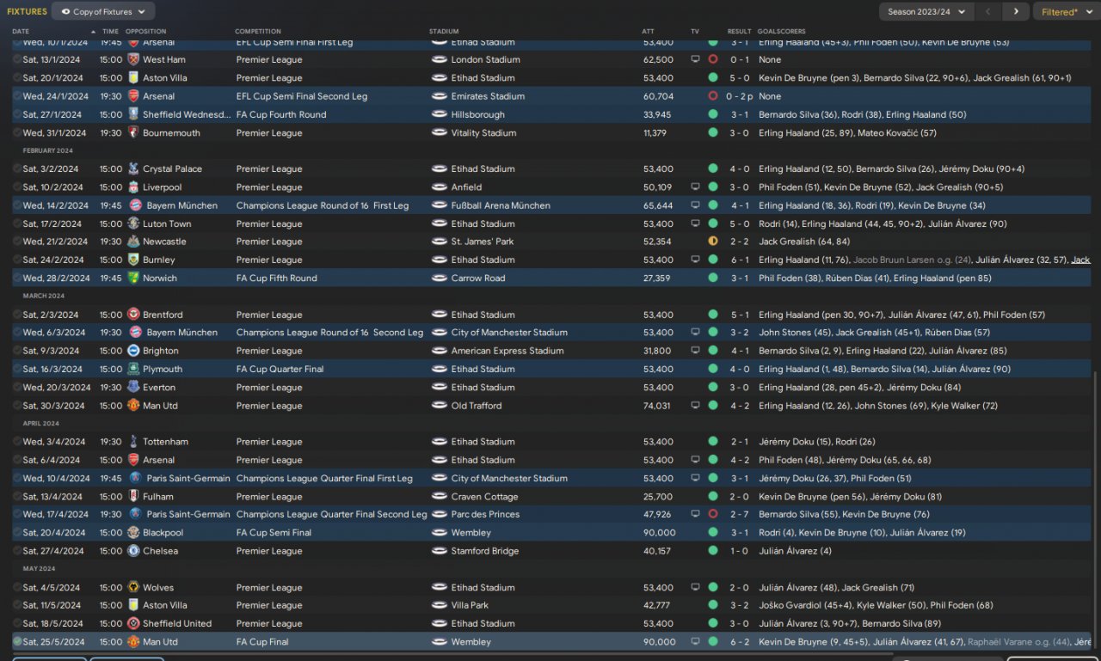
Task: Click the Liverpool club badge
Action: click(133, 187)
